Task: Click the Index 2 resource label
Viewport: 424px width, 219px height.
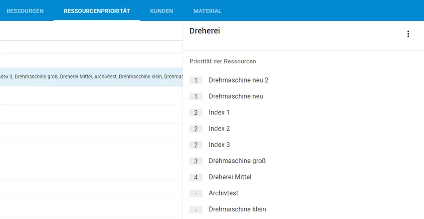Action: point(219,128)
